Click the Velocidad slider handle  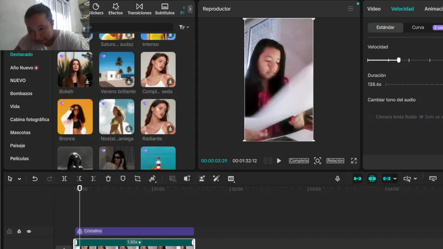pos(399,60)
